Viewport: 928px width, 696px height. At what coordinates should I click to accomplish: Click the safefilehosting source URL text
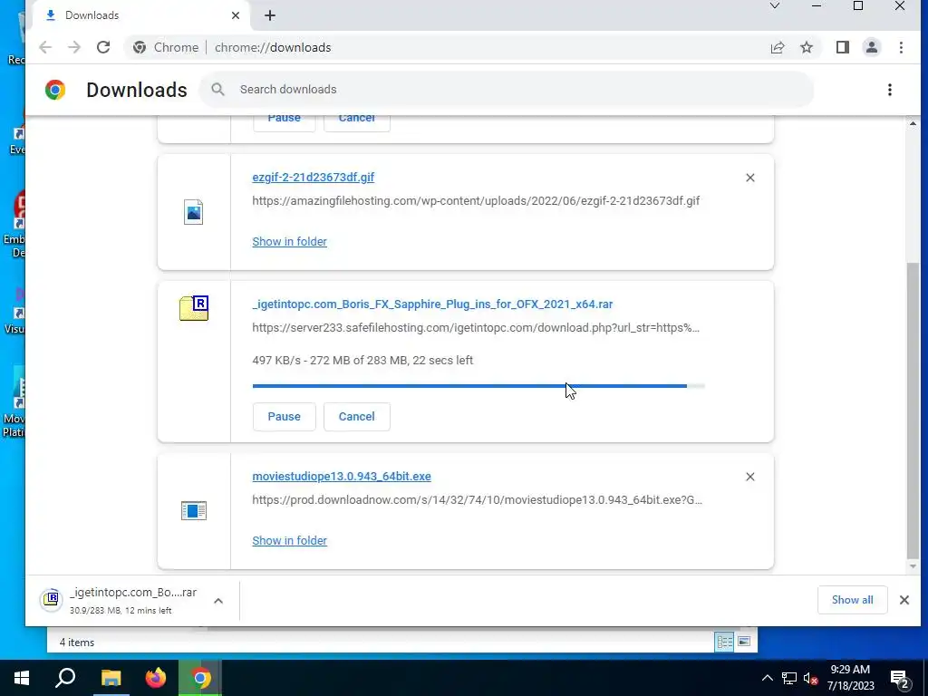click(x=476, y=328)
